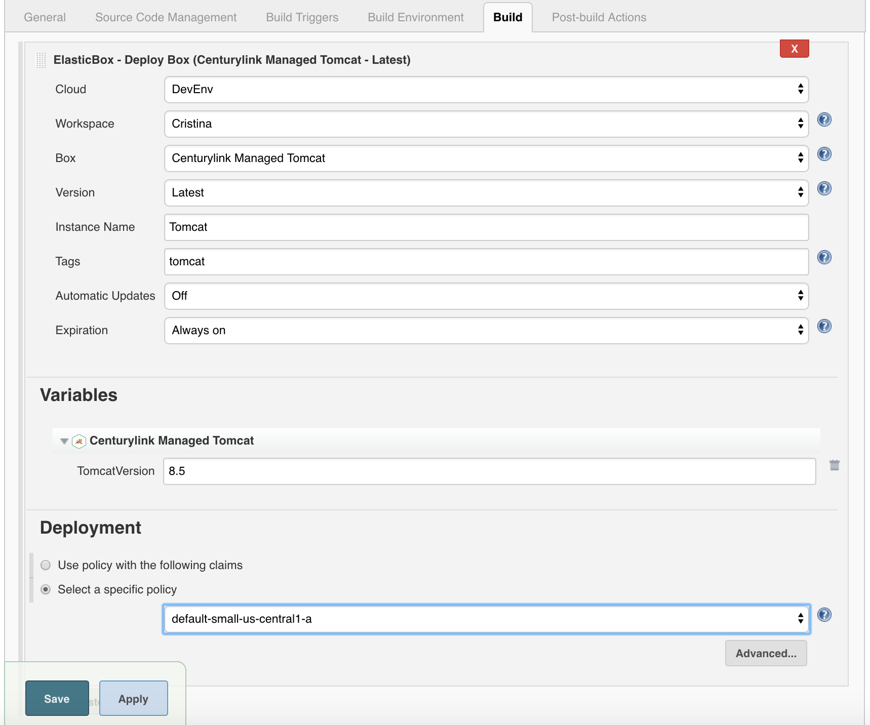
Task: Collapse the Centurylink Managed Tomcat variables section
Action: 64,441
